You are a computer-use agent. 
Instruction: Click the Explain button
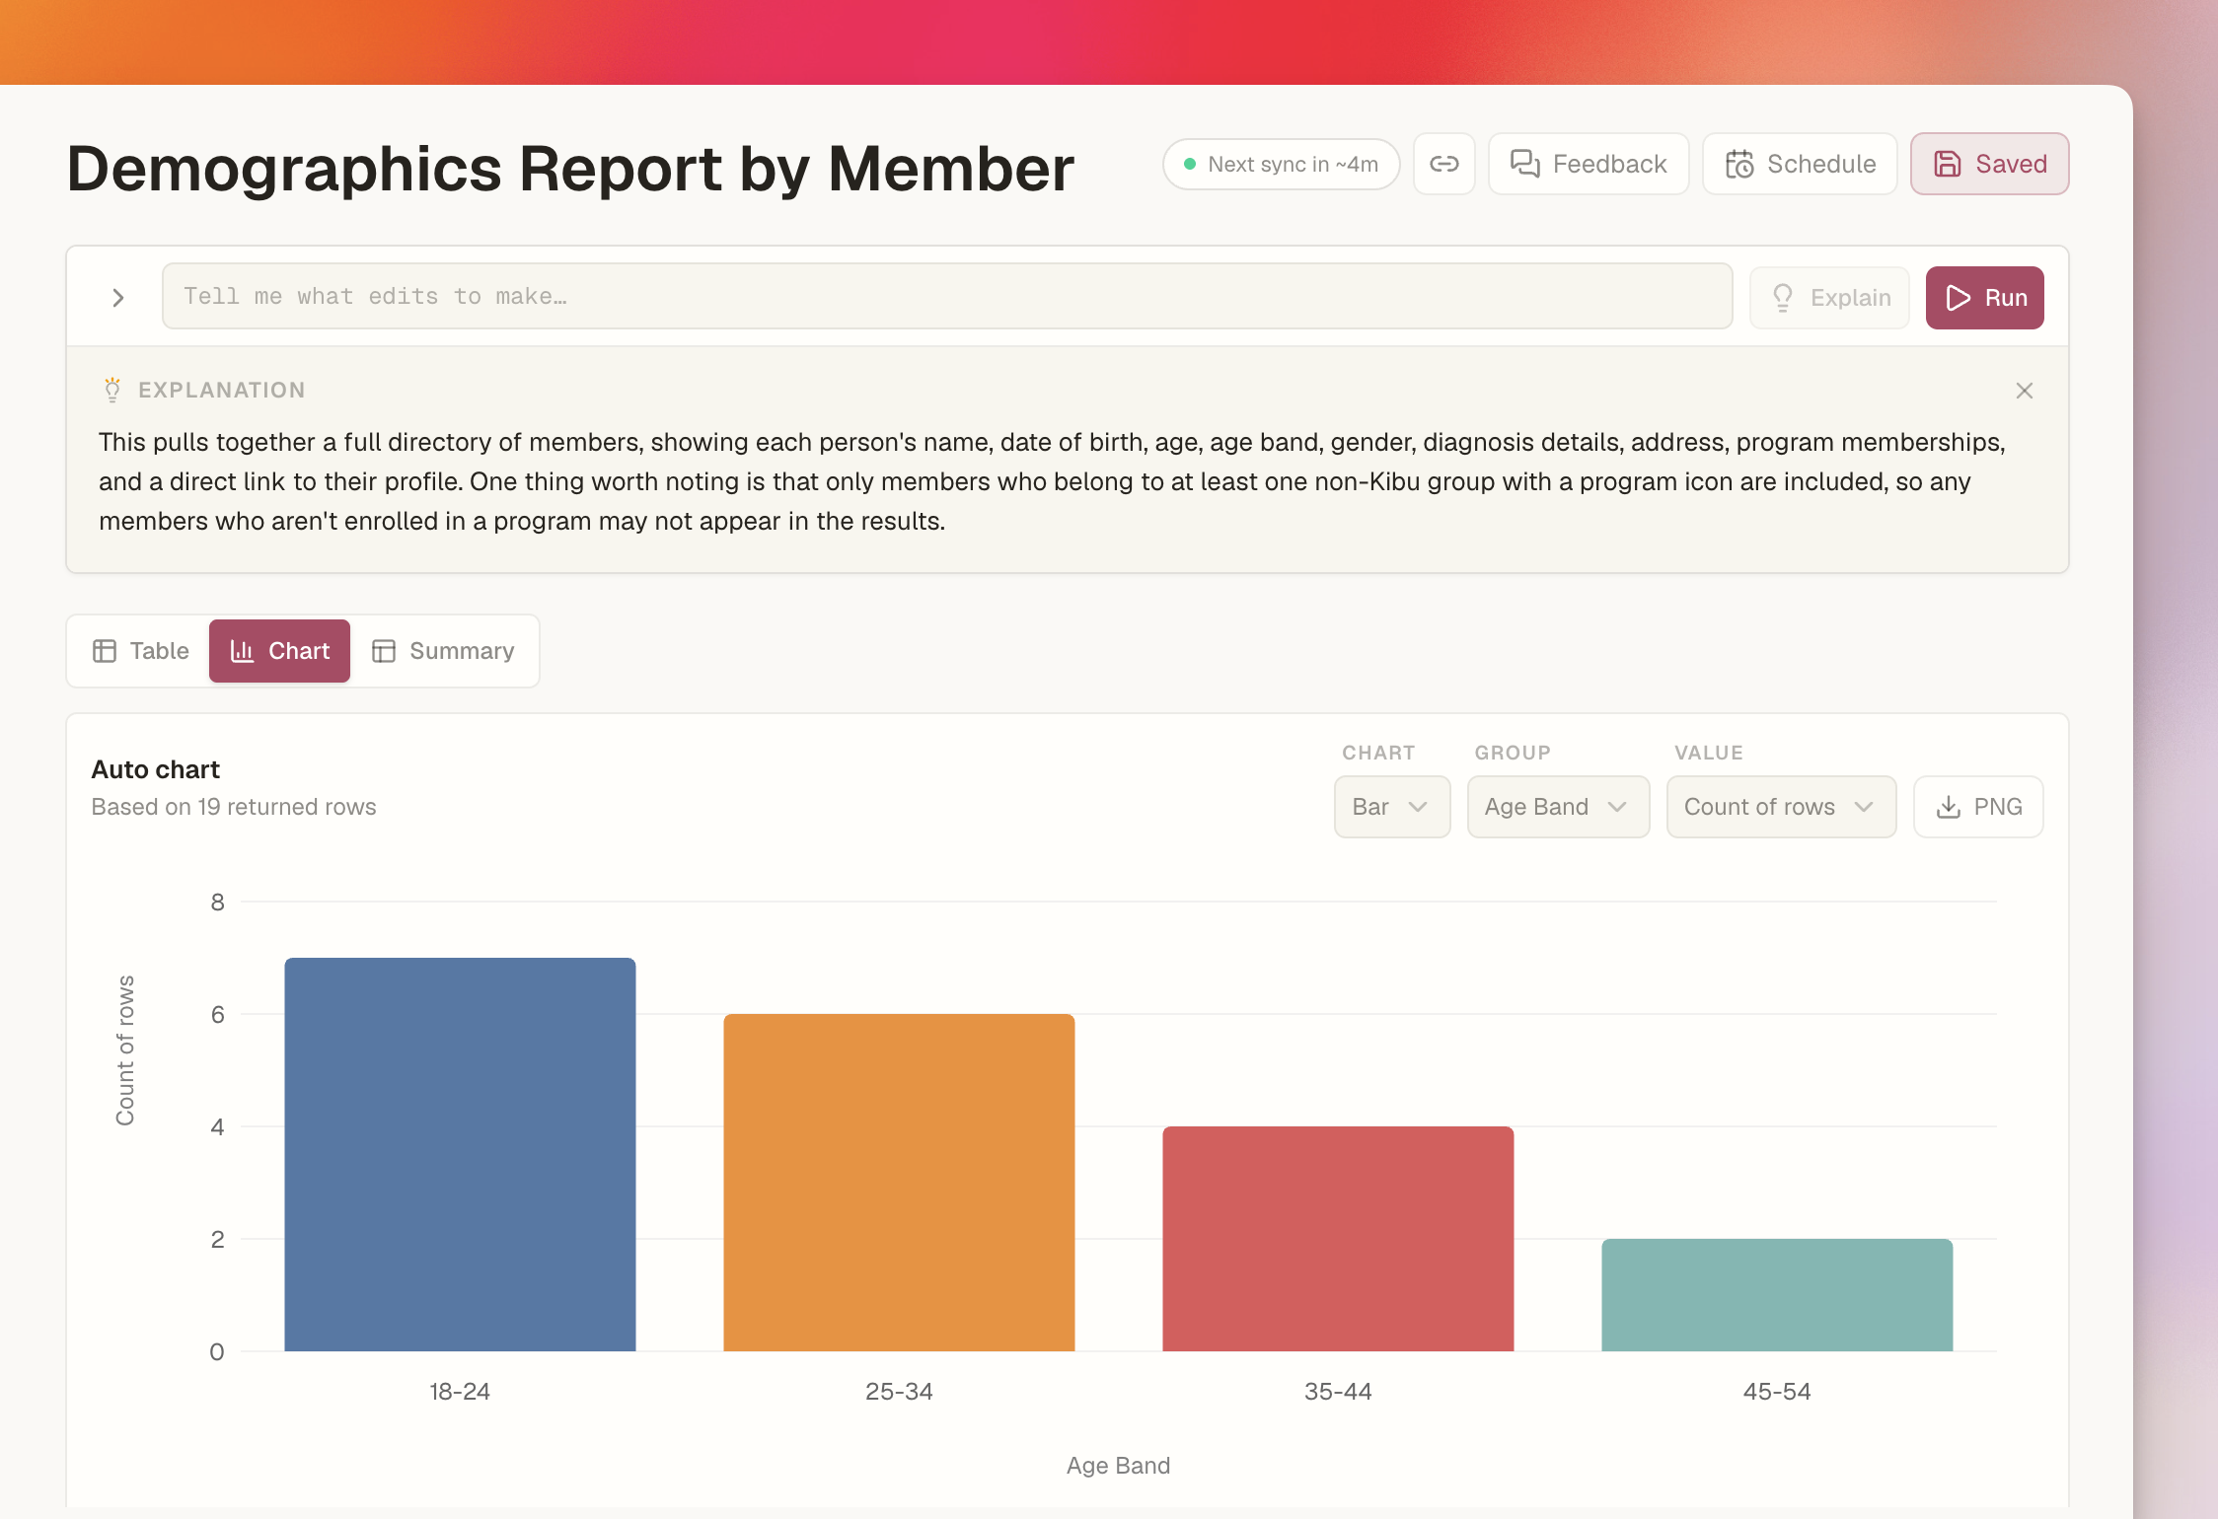tap(1829, 297)
